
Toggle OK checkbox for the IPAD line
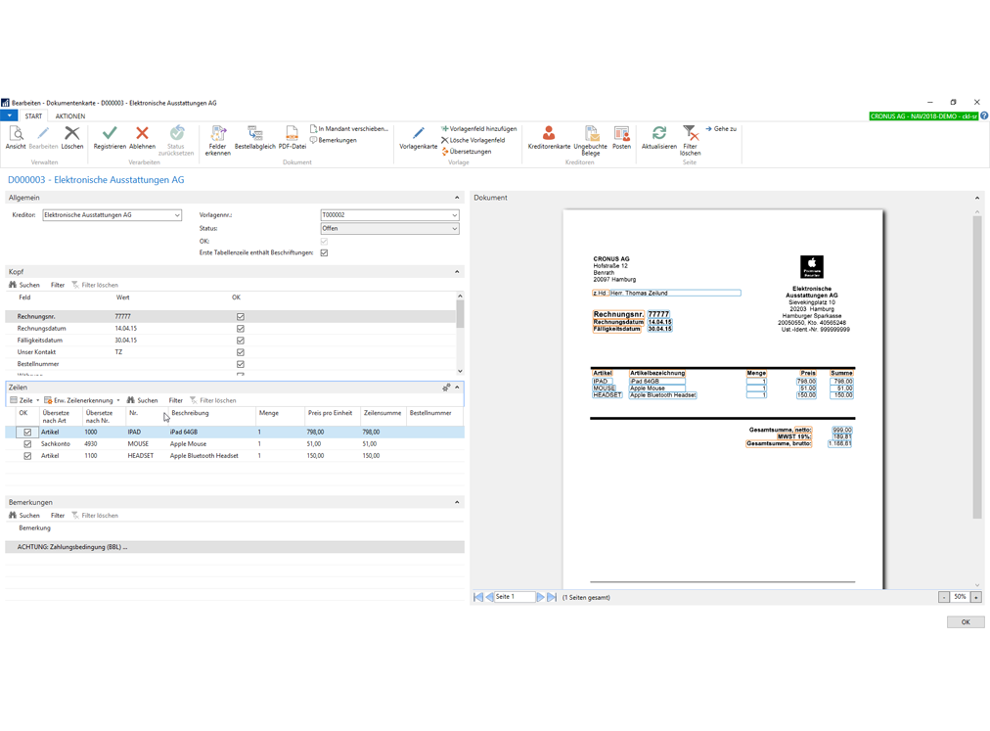click(27, 433)
